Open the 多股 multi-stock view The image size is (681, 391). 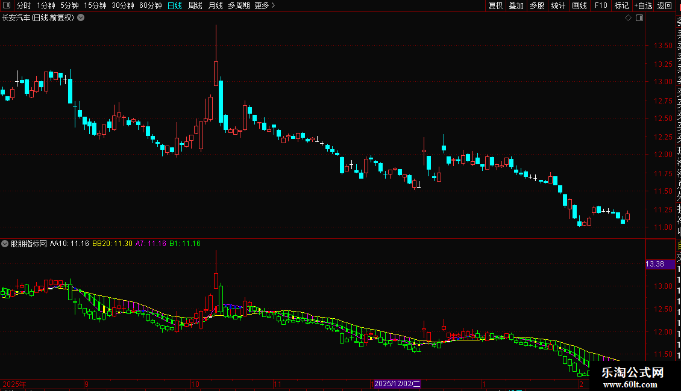click(537, 5)
